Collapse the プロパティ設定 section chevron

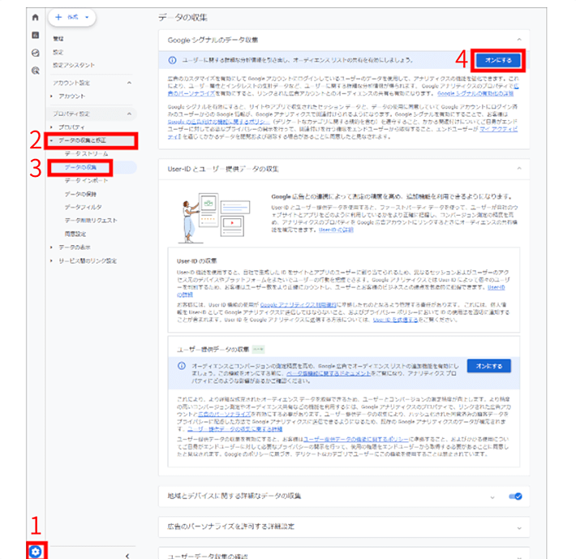129,114
